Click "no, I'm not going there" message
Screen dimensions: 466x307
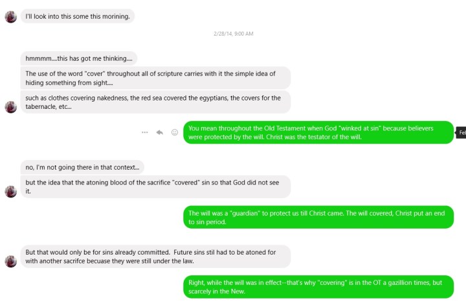82,167
